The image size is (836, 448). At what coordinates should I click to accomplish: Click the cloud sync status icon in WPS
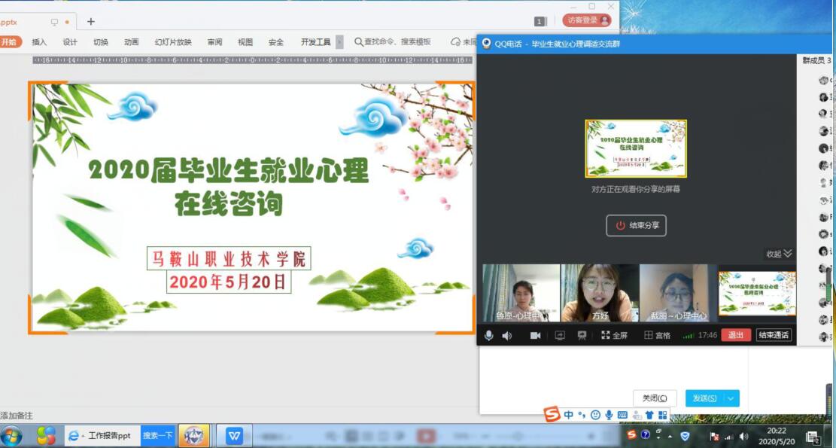(455, 41)
